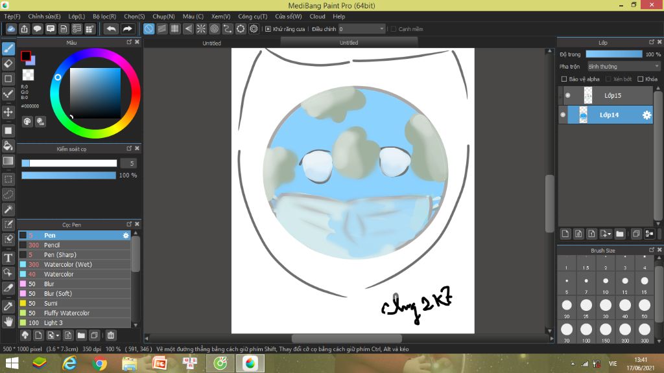Hide layer Lớp15 visibility dot

point(567,96)
